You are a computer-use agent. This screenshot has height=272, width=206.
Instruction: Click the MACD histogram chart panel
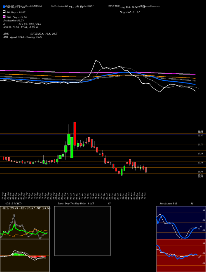(x=25, y=256)
